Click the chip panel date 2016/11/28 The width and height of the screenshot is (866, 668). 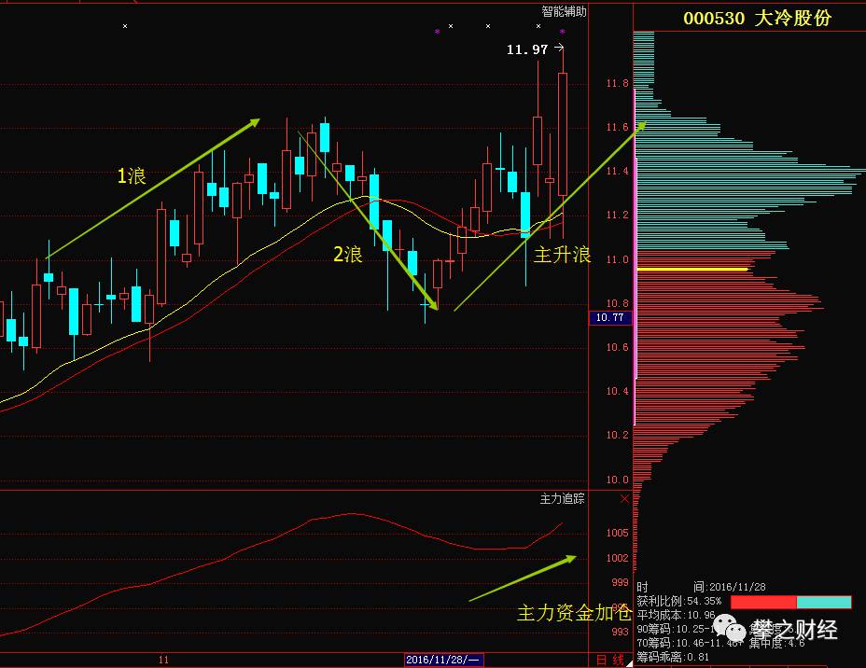(x=737, y=588)
